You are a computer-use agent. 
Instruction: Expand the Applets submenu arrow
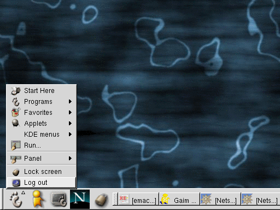tap(70, 124)
